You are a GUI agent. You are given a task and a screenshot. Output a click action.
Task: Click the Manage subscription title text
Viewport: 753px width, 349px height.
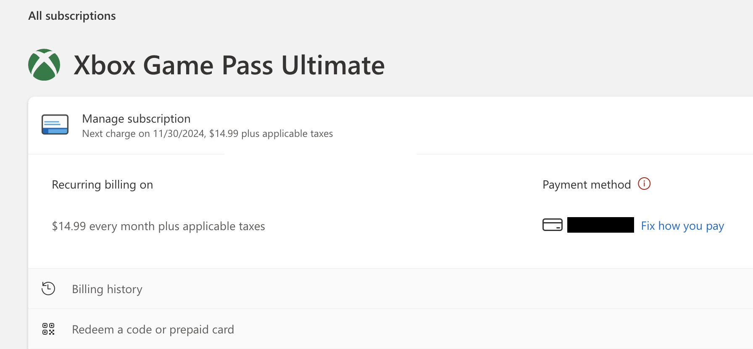[x=136, y=119]
